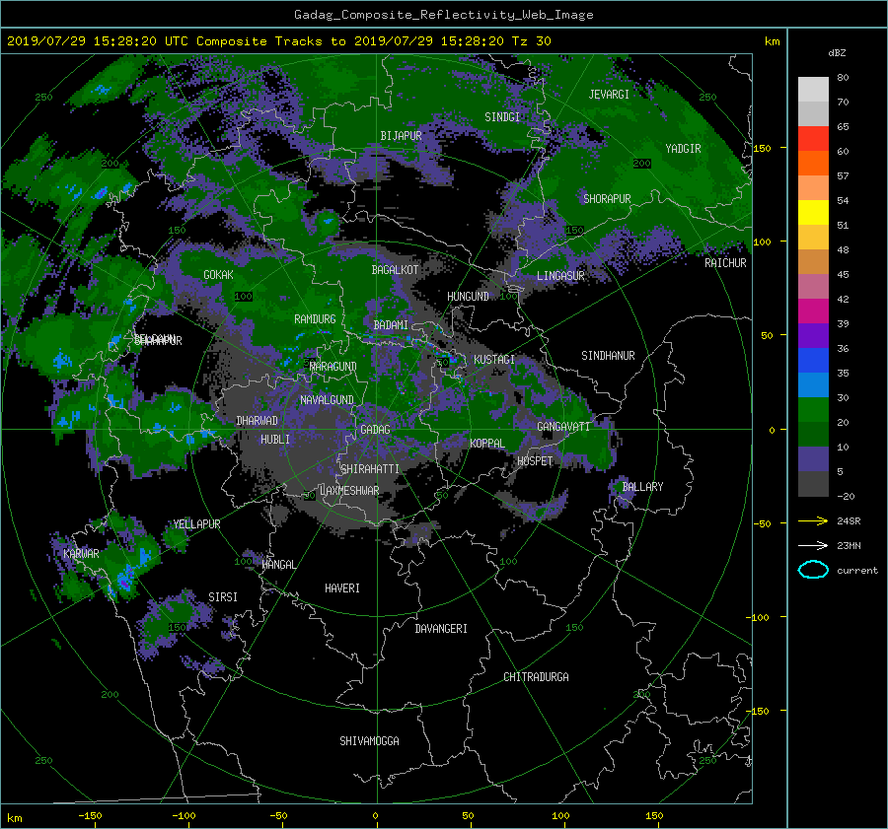Viewport: 888px width, 829px height.
Task: Click the SHORAPUR city label
Action: coord(607,199)
